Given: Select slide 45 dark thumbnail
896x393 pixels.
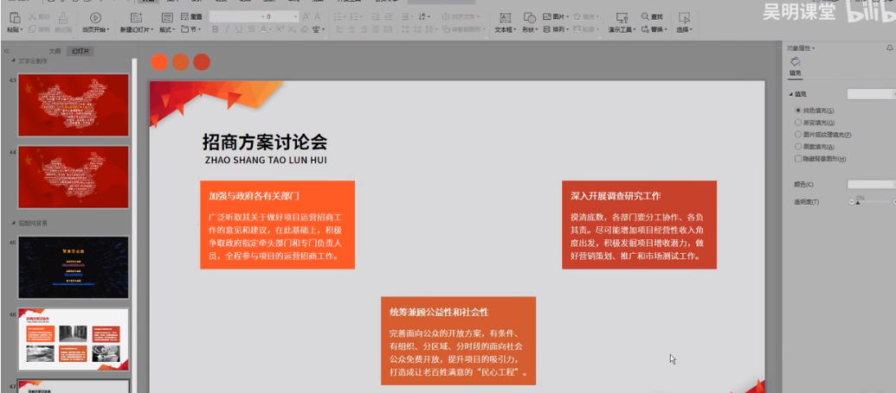Looking at the screenshot, I should 74,267.
